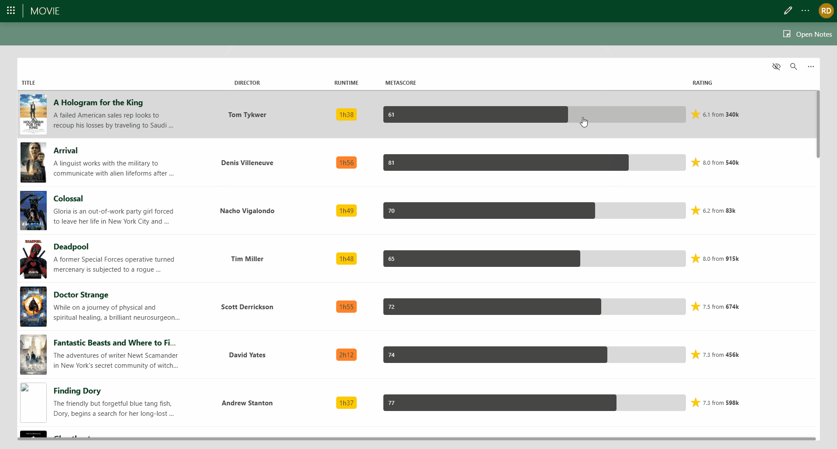The width and height of the screenshot is (837, 449).
Task: Select director name Denis Villeneuve
Action: point(247,163)
